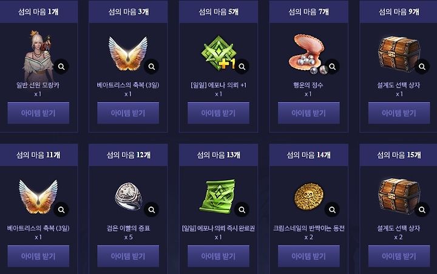Open magnifier on 크림스네일의 반짝이는 동전
This screenshot has width=437, height=274.
(332, 210)
